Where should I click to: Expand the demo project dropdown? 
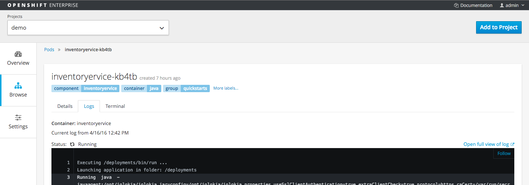(88, 28)
